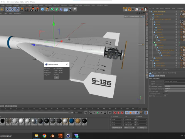The width and height of the screenshot is (185, 139).
Task: Open File Explorer from taskbar
Action: [x=37, y=136]
